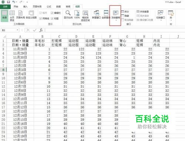This screenshot has width=185, height=141.
Task: Toggle the 网格线 gridlines checkbox
Action: coord(40,18)
